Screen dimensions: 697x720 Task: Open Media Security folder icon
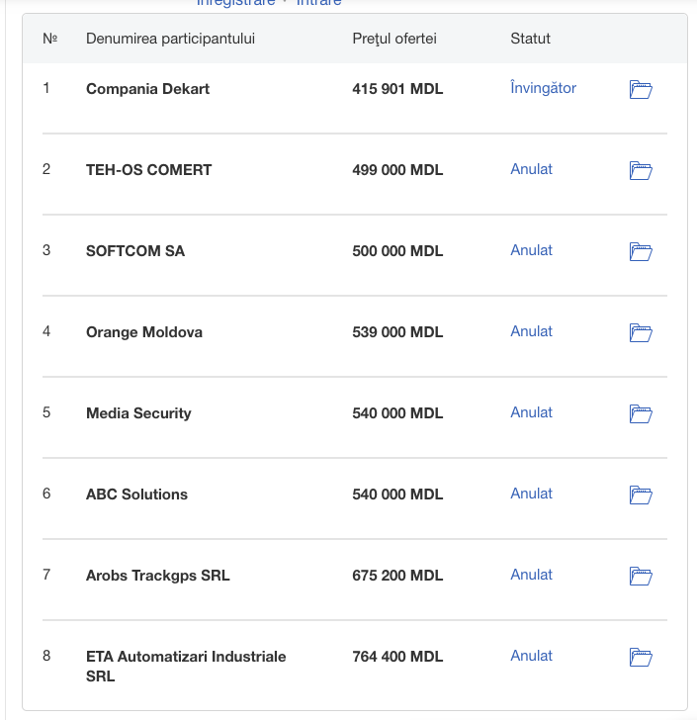click(x=641, y=413)
